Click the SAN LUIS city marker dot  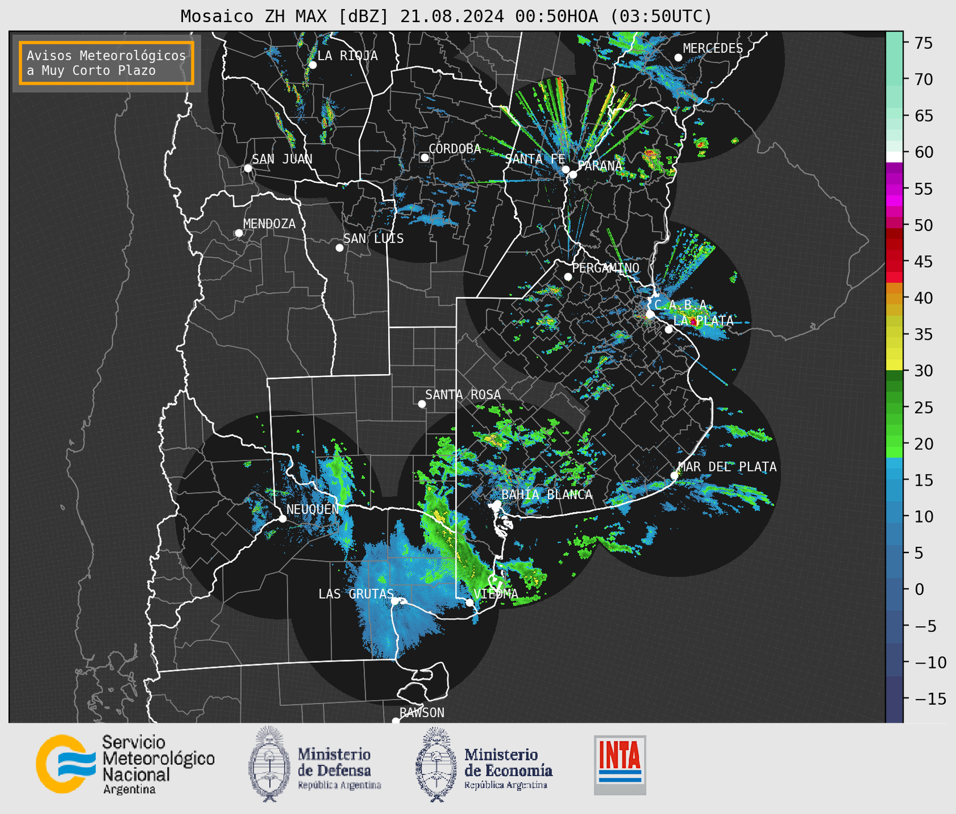339,248
